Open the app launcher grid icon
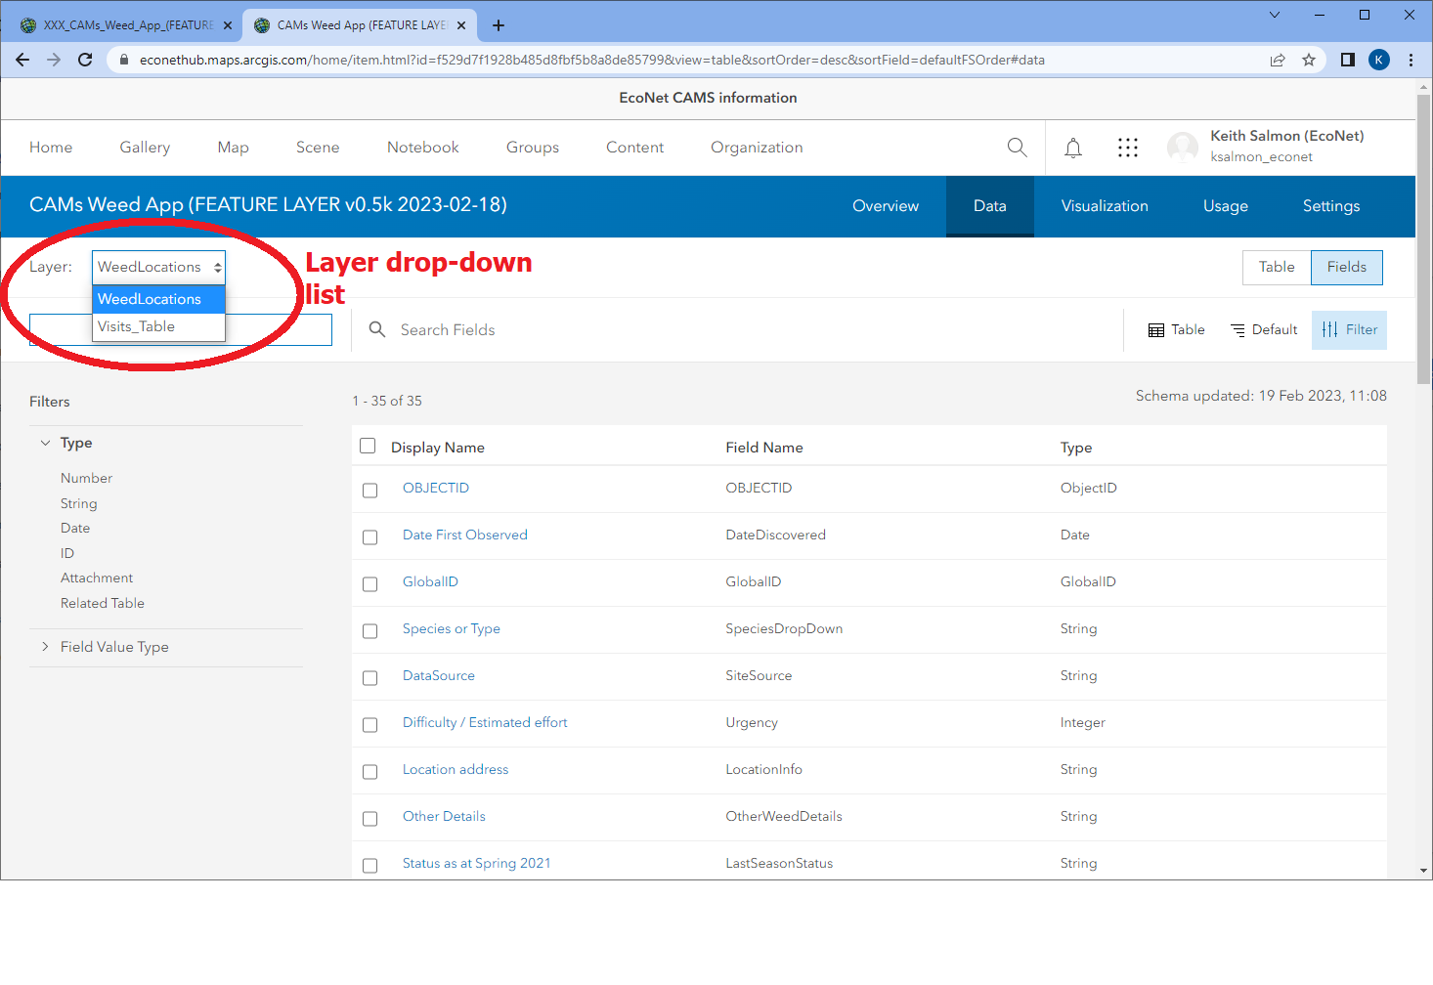The height and width of the screenshot is (985, 1433). pos(1128,148)
